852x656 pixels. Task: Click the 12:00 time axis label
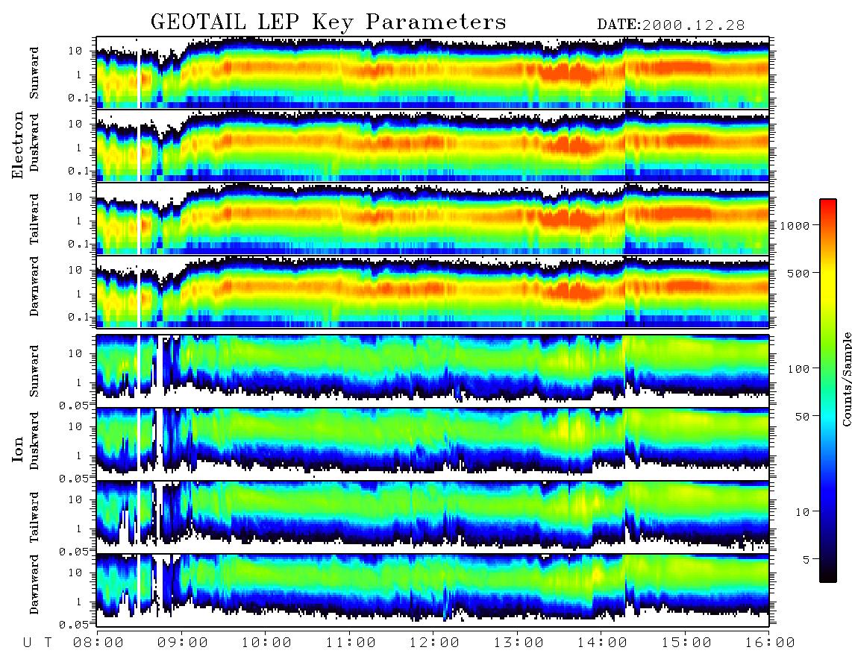(x=434, y=643)
